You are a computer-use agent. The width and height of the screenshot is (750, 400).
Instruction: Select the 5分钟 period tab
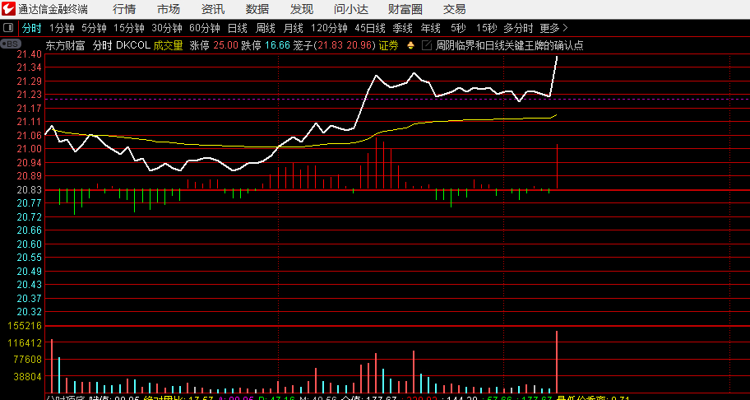tap(94, 28)
